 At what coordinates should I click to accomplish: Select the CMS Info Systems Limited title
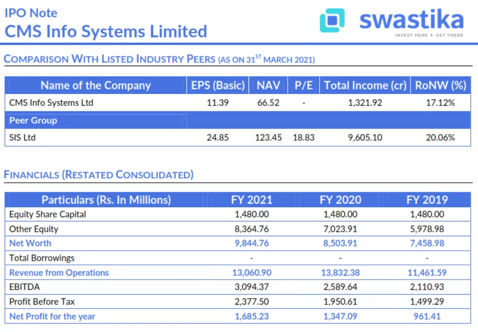[x=105, y=31]
